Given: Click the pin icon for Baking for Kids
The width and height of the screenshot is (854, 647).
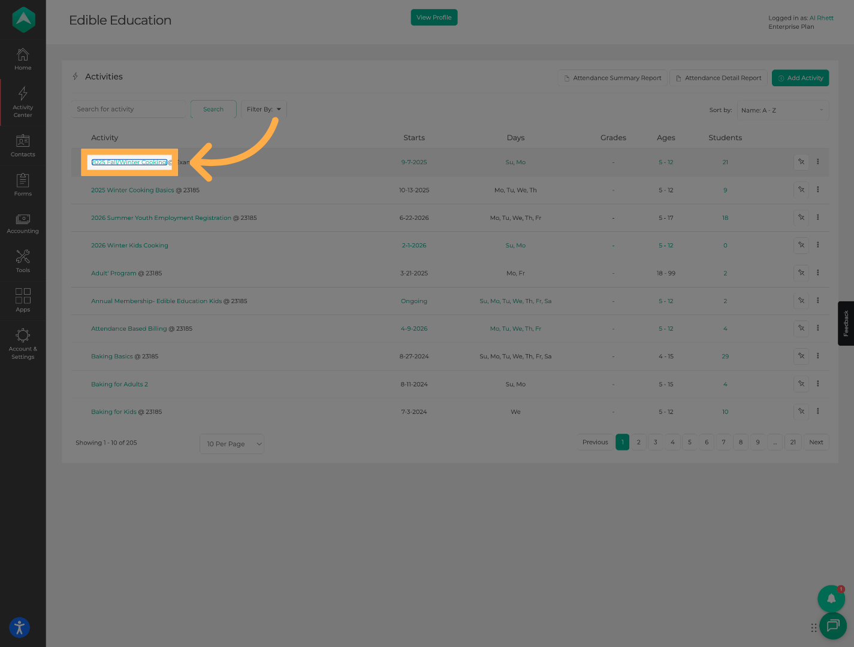Looking at the screenshot, I should (801, 412).
